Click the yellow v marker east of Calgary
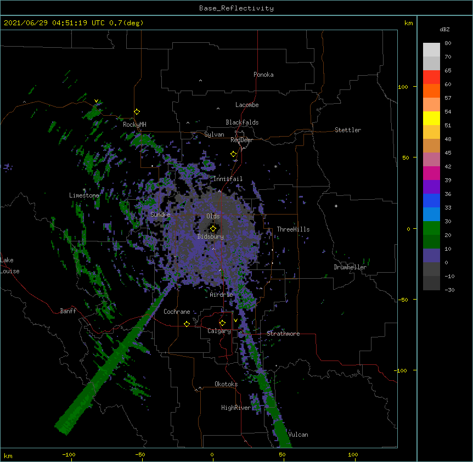 (x=235, y=320)
